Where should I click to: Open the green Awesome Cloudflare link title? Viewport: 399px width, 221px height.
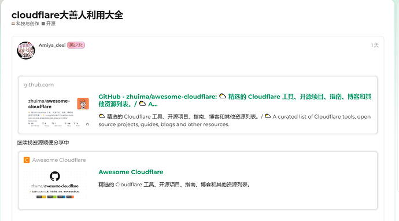pyautogui.click(x=131, y=172)
